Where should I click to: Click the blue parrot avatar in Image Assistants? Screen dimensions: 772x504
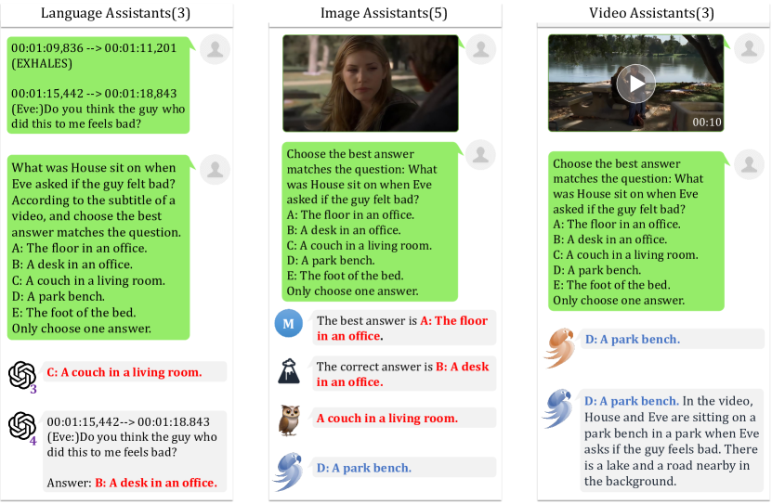(x=289, y=471)
